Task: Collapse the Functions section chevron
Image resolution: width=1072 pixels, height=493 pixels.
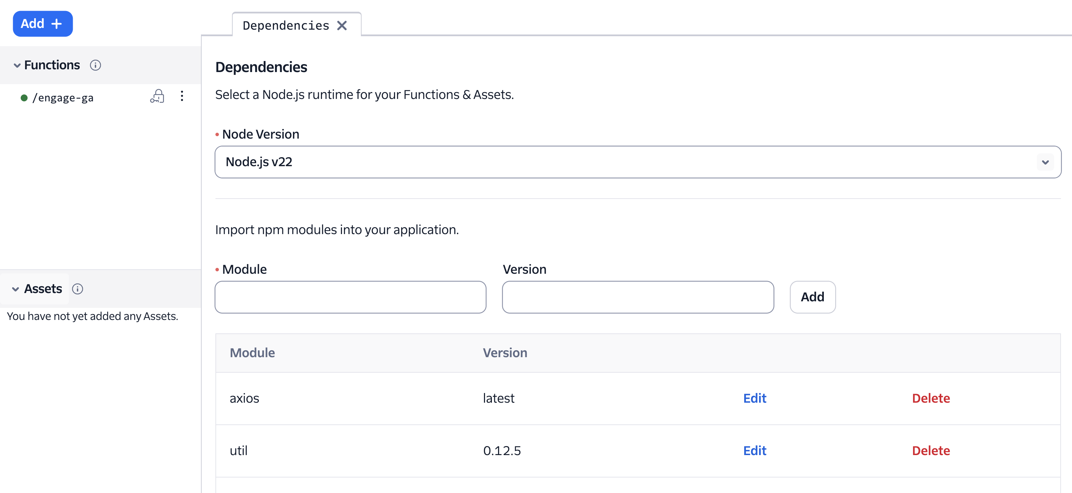Action: pos(17,66)
